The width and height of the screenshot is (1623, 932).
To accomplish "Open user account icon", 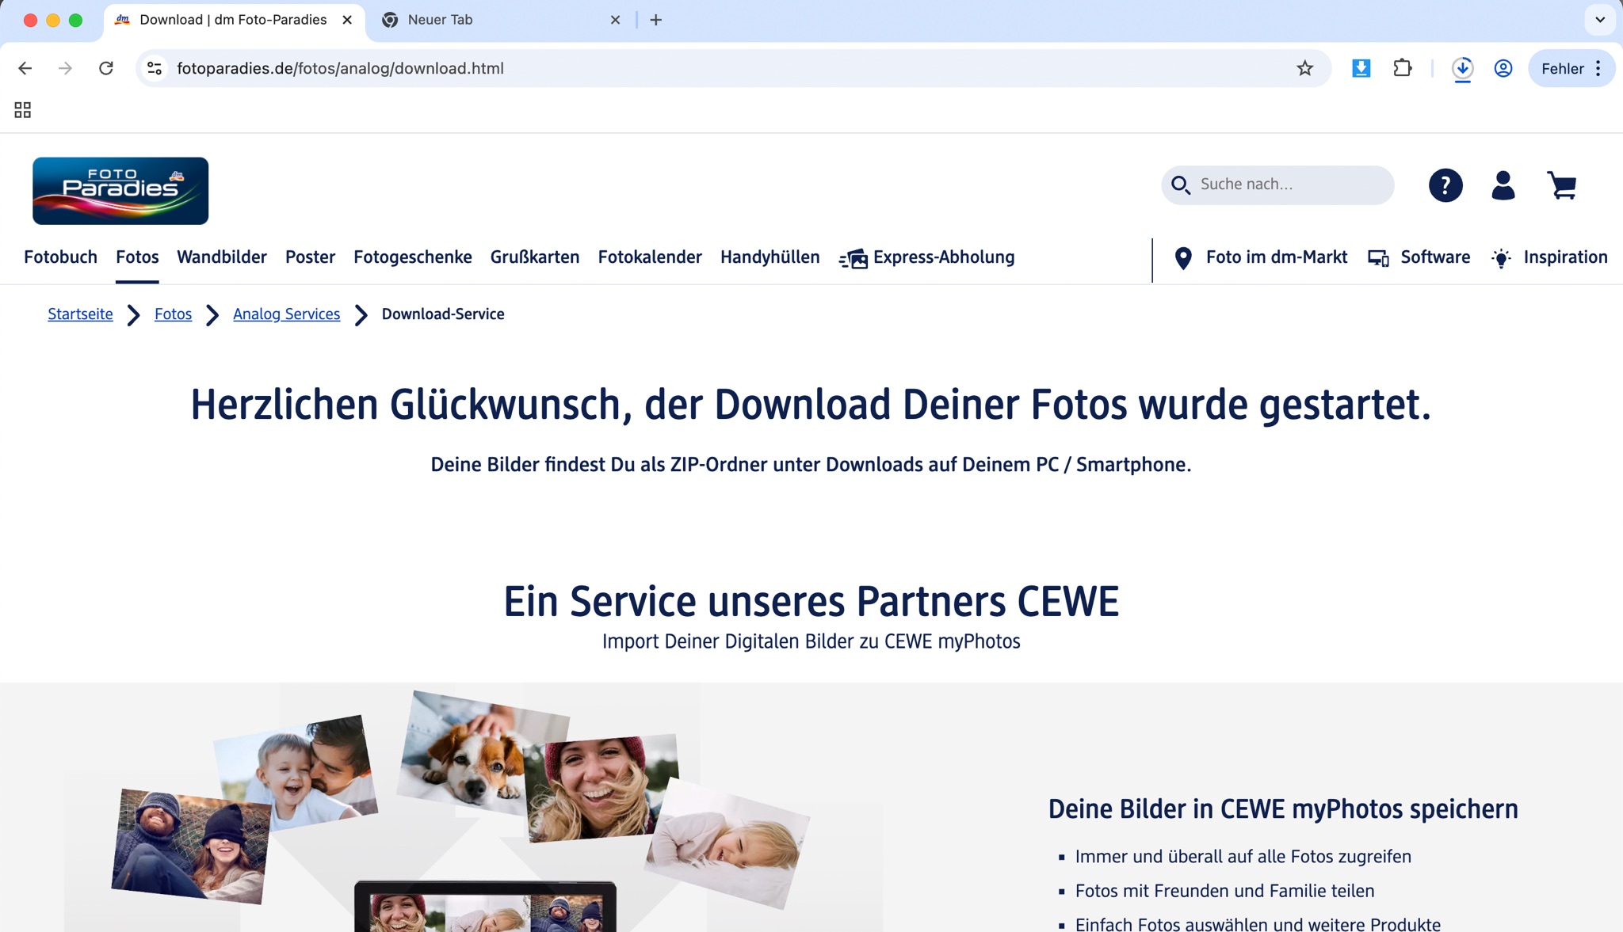I will click(x=1503, y=185).
